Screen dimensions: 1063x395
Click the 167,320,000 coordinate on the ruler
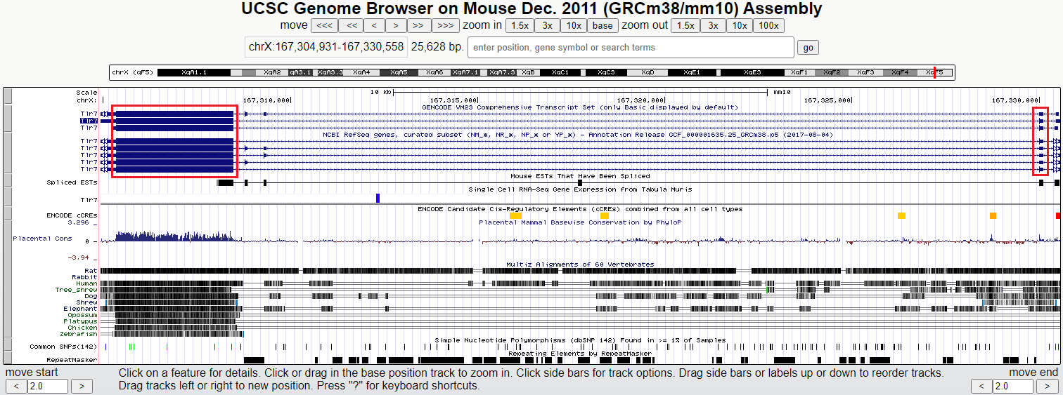pos(639,100)
